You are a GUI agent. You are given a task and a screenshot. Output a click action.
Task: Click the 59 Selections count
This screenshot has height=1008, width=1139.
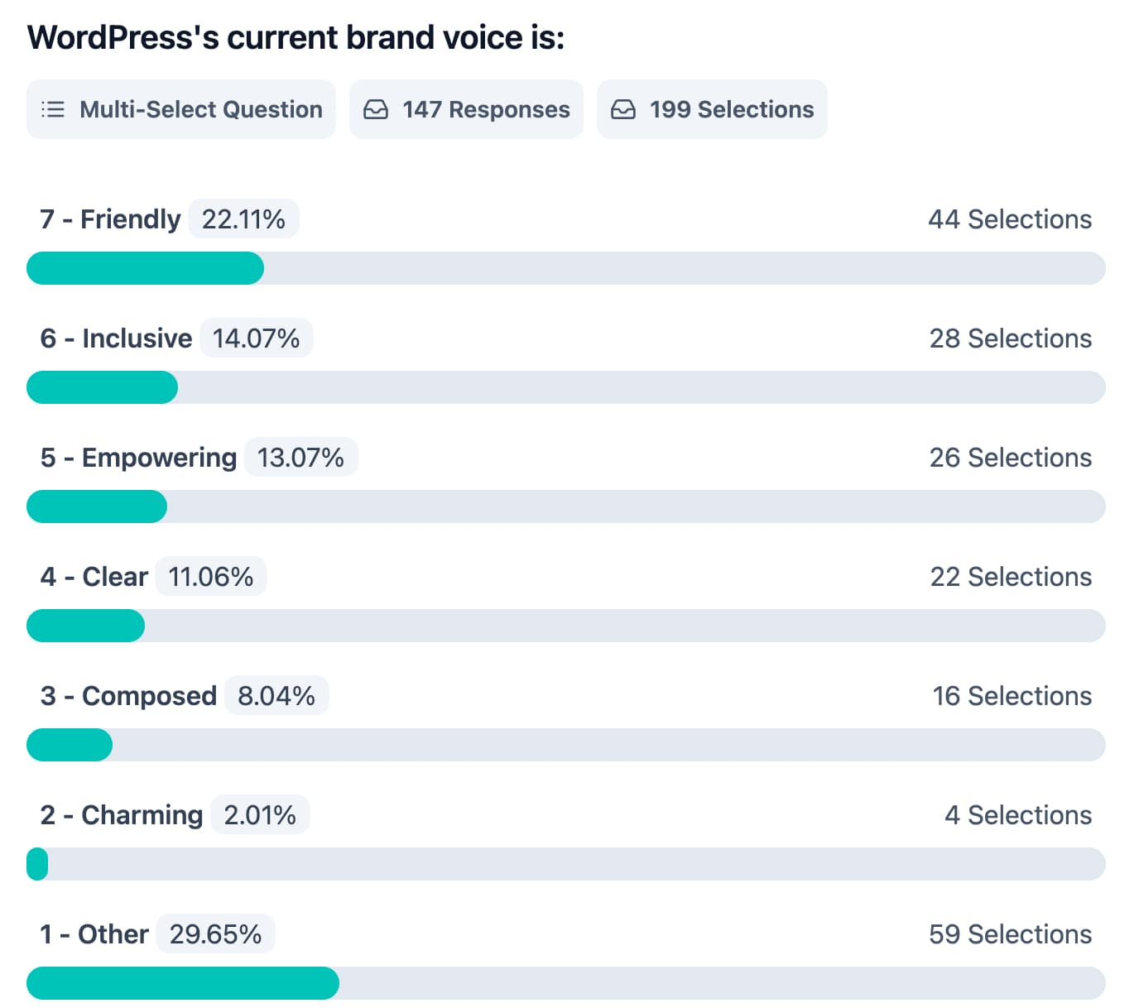coord(1009,934)
